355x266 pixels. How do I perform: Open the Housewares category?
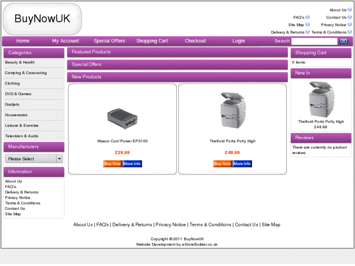[x=16, y=115]
